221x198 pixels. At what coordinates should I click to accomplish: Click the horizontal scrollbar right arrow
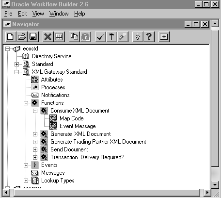click(x=207, y=193)
